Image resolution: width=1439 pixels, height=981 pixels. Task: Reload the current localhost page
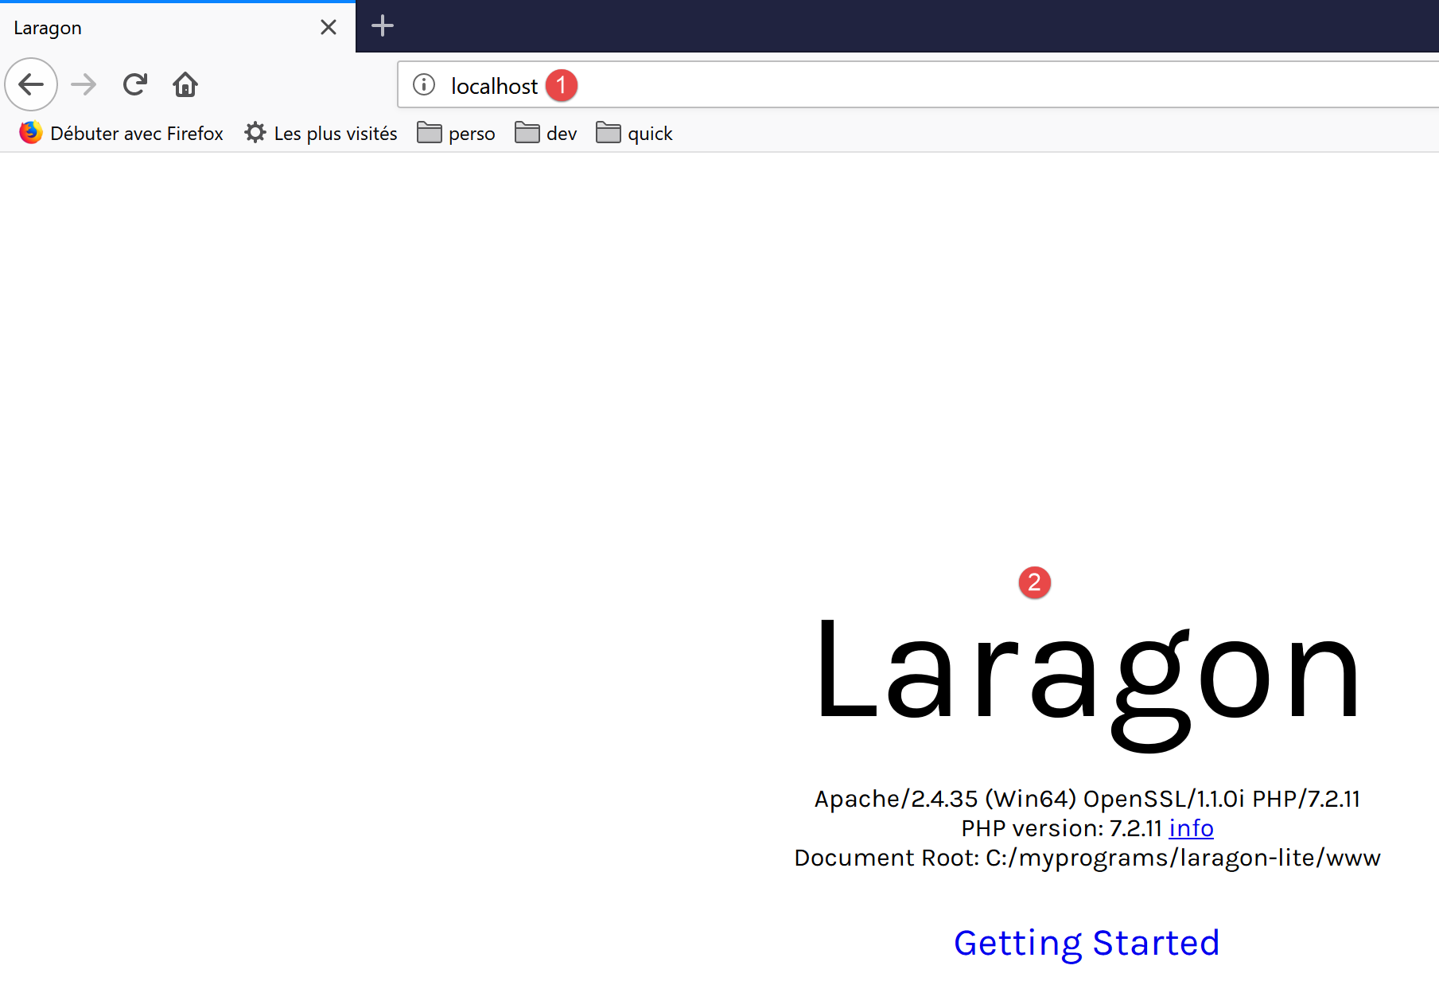135,84
